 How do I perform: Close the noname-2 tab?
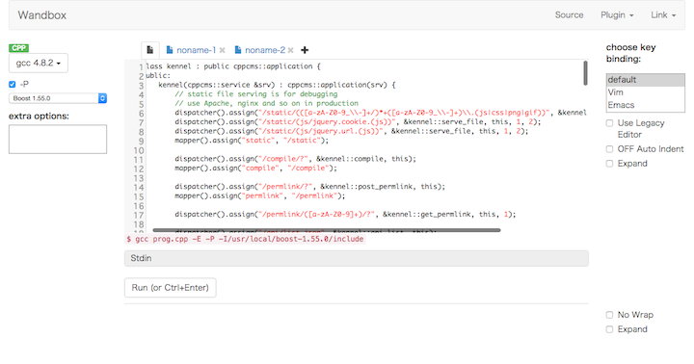pyautogui.click(x=291, y=50)
